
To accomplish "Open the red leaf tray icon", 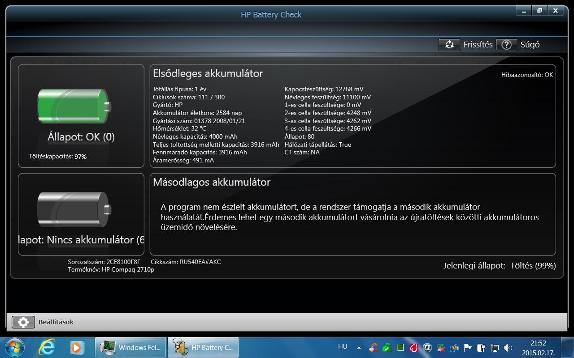I will [414, 347].
